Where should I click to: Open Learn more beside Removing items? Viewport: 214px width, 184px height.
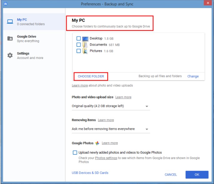coord(106,120)
